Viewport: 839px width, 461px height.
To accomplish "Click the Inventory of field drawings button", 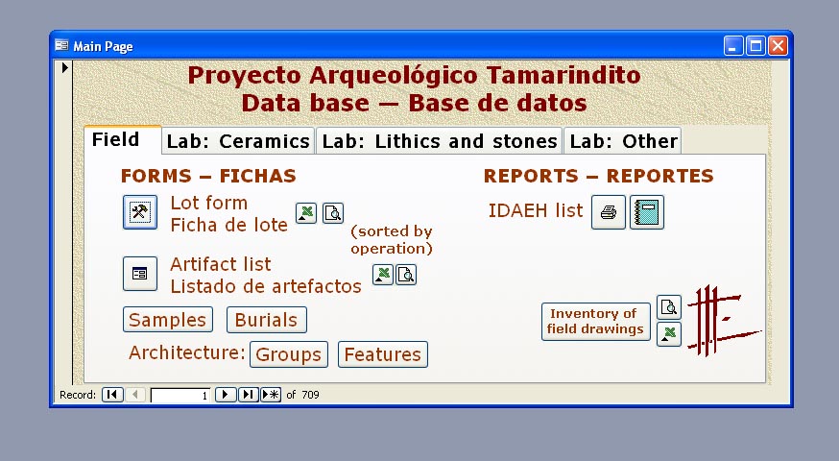I will point(595,322).
